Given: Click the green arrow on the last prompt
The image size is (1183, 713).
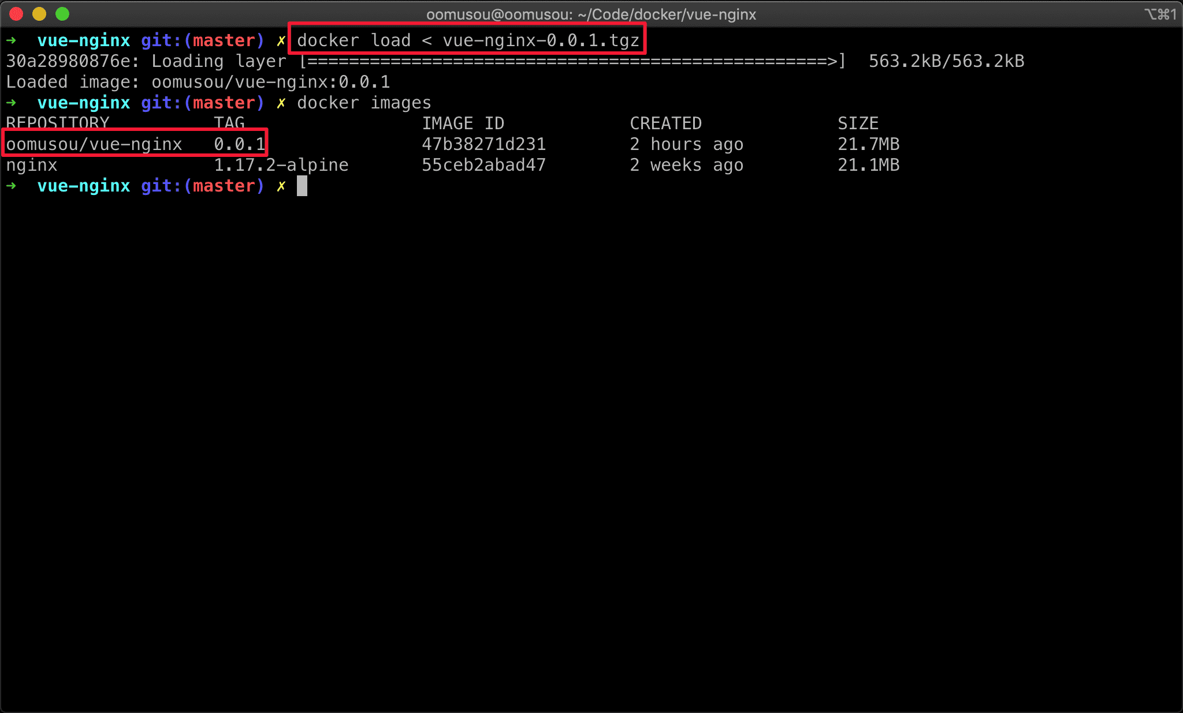Looking at the screenshot, I should point(11,186).
